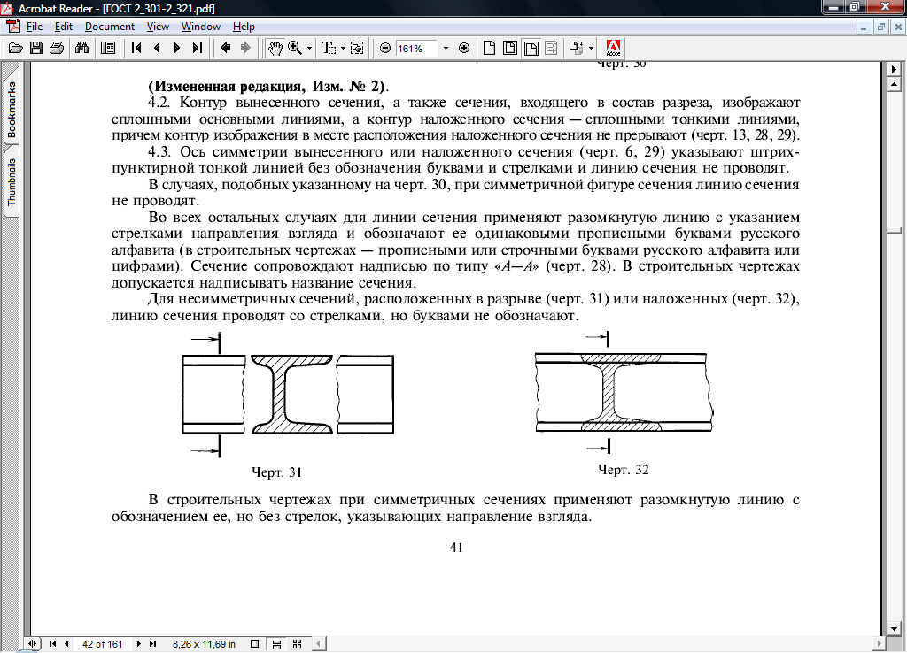907x653 pixels.
Task: Go to last page in the toolbar
Action: pyautogui.click(x=198, y=48)
